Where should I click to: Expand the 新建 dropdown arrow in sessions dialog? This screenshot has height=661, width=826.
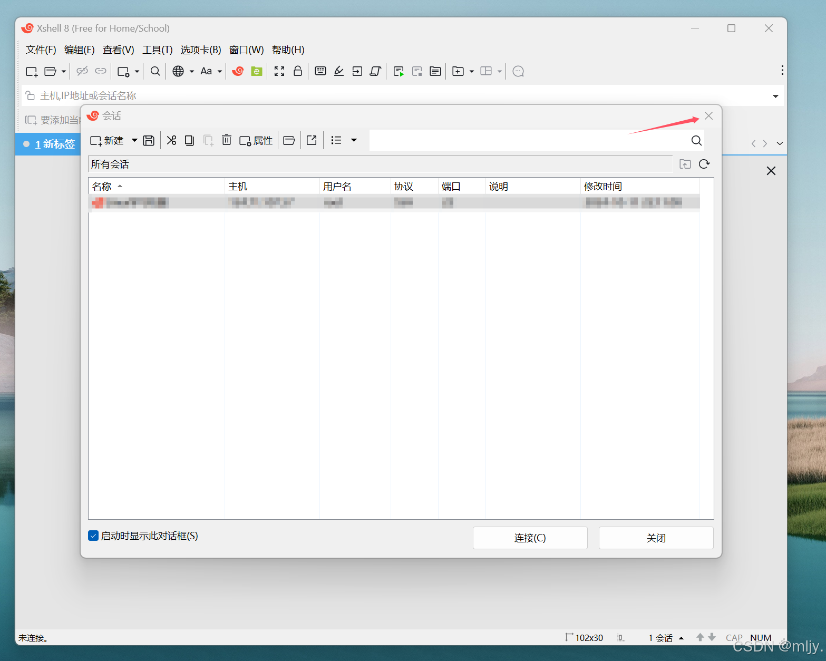[x=134, y=140]
